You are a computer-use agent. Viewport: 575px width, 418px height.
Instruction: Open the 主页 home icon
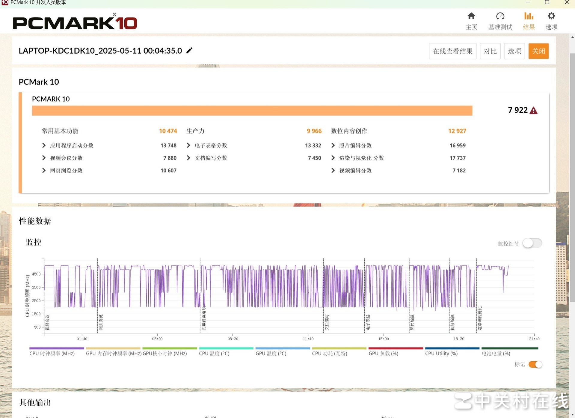471,16
